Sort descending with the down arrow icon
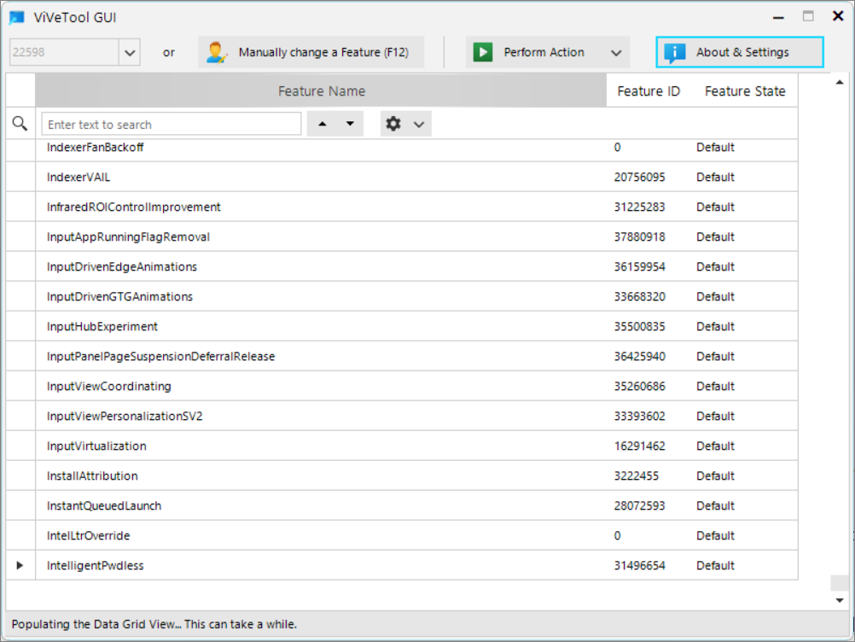Image resolution: width=855 pixels, height=642 pixels. click(x=348, y=123)
